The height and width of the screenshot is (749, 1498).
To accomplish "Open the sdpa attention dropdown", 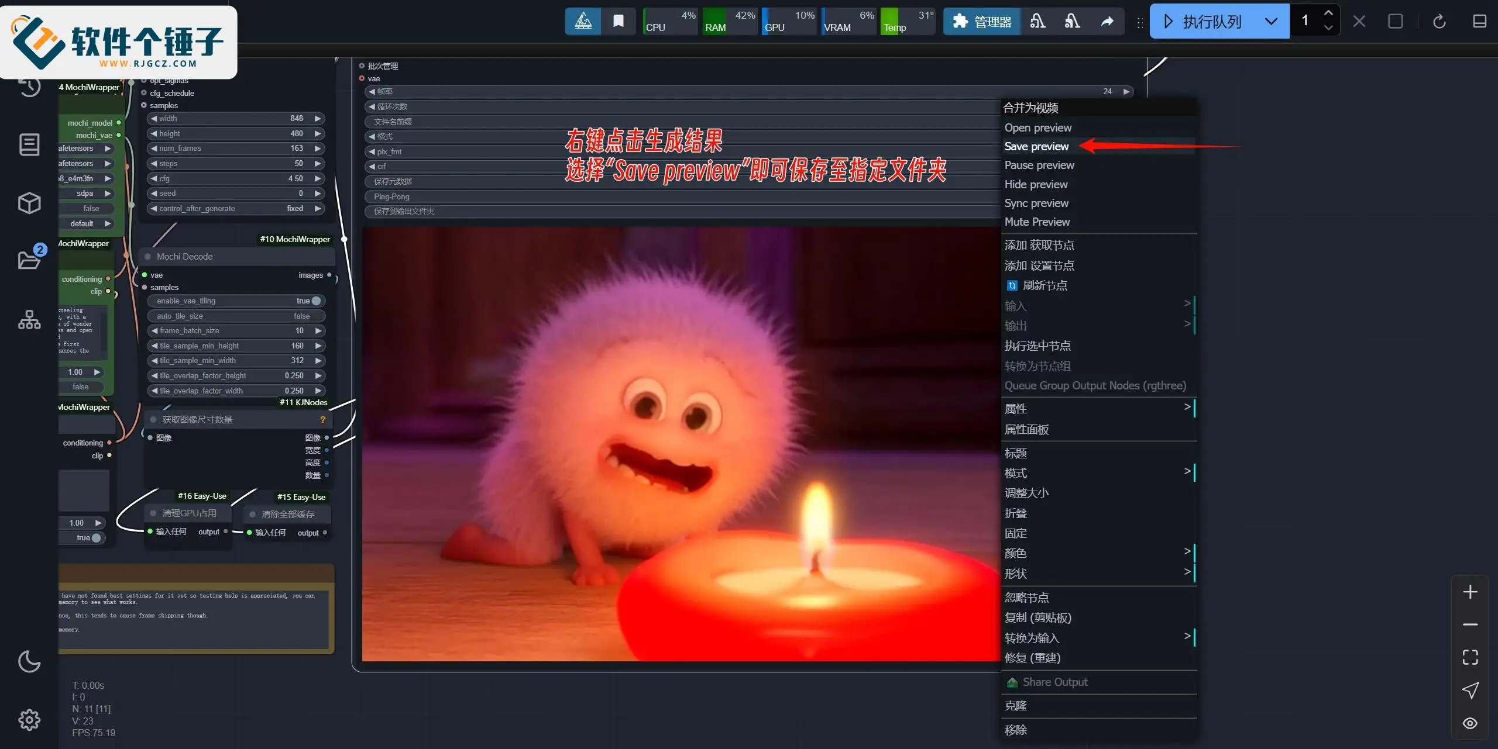I will coord(86,193).
